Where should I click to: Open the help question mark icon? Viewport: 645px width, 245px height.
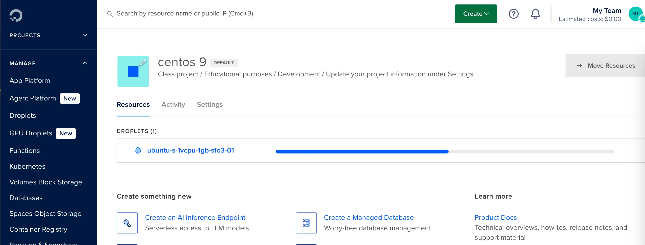513,14
